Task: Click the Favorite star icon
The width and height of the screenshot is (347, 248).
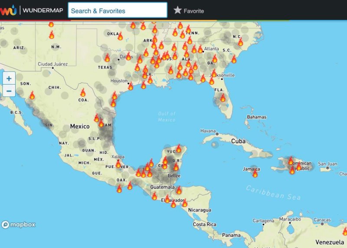Action: 177,10
